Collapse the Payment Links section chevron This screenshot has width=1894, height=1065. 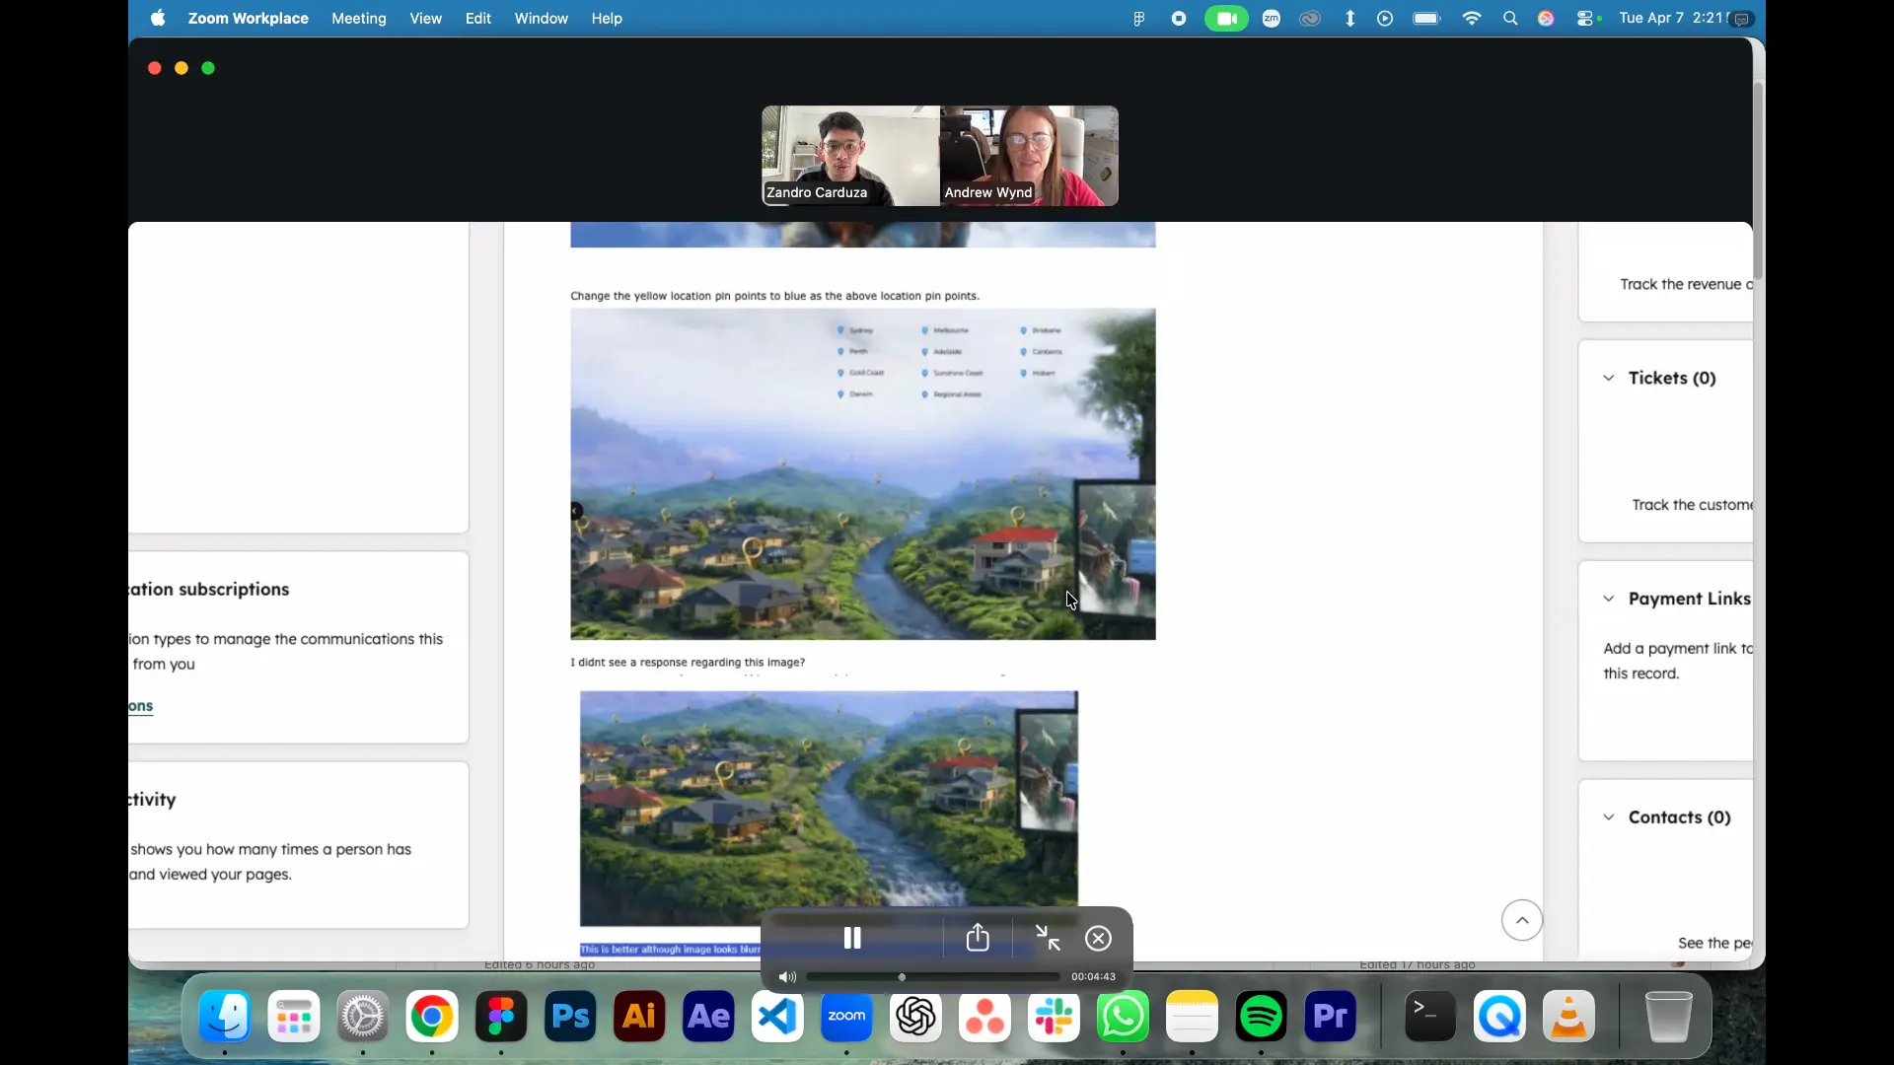(1609, 599)
